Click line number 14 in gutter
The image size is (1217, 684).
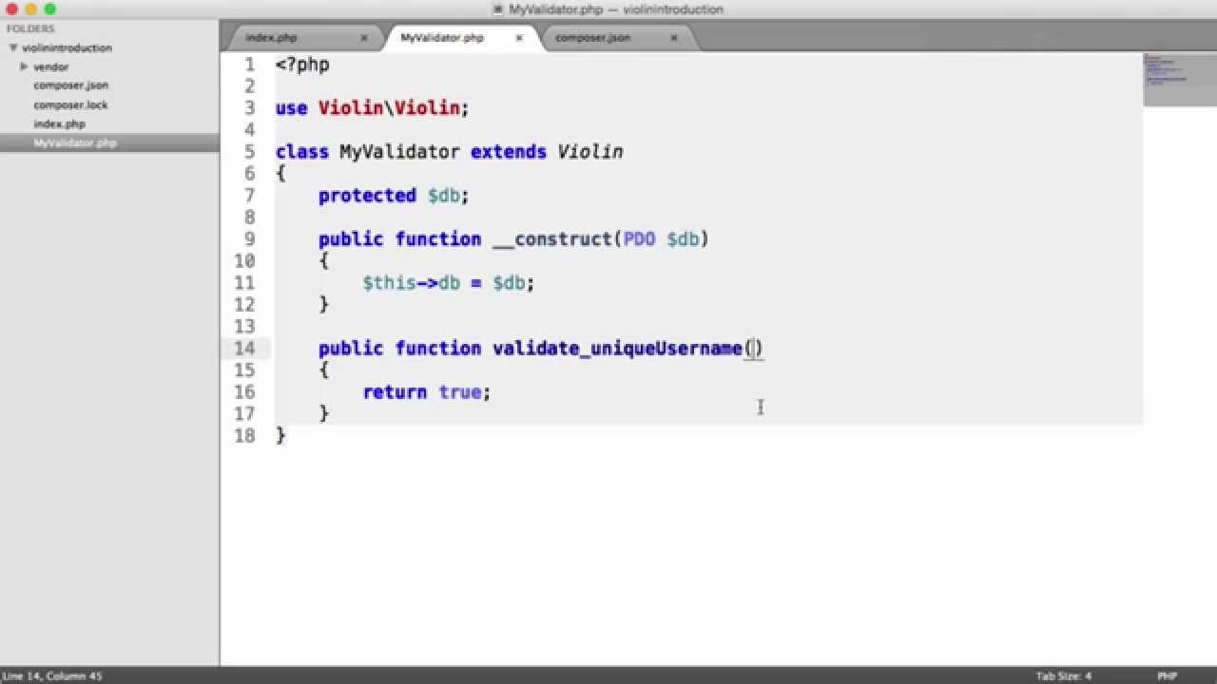tap(244, 348)
